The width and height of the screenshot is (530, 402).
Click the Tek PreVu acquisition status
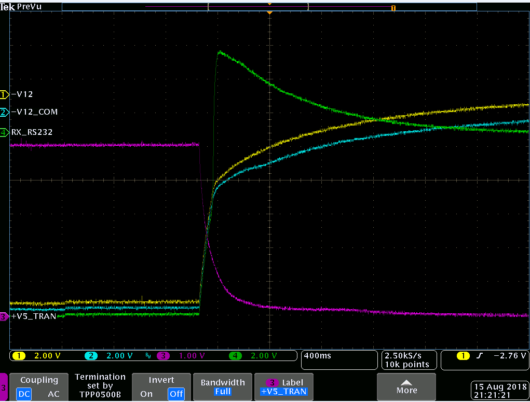click(x=21, y=7)
